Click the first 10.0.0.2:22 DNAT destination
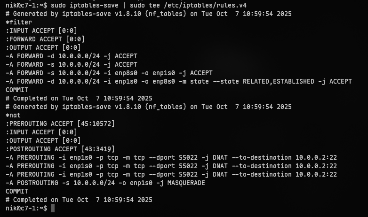 click(316, 157)
